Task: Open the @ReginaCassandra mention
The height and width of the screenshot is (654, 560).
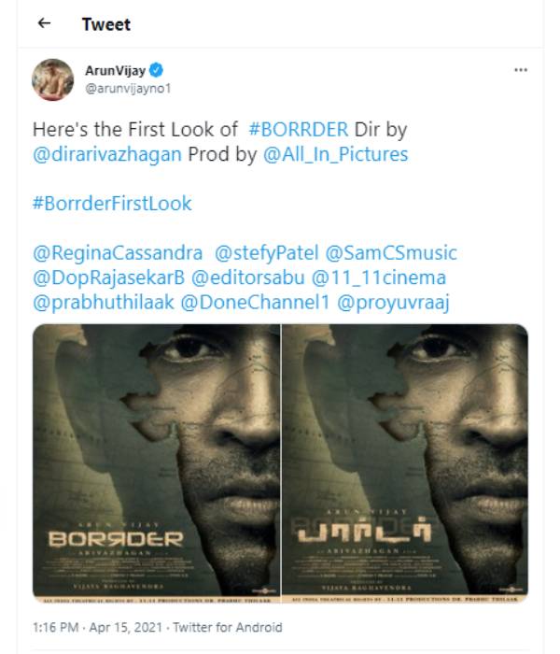Action: pyautogui.click(x=118, y=253)
